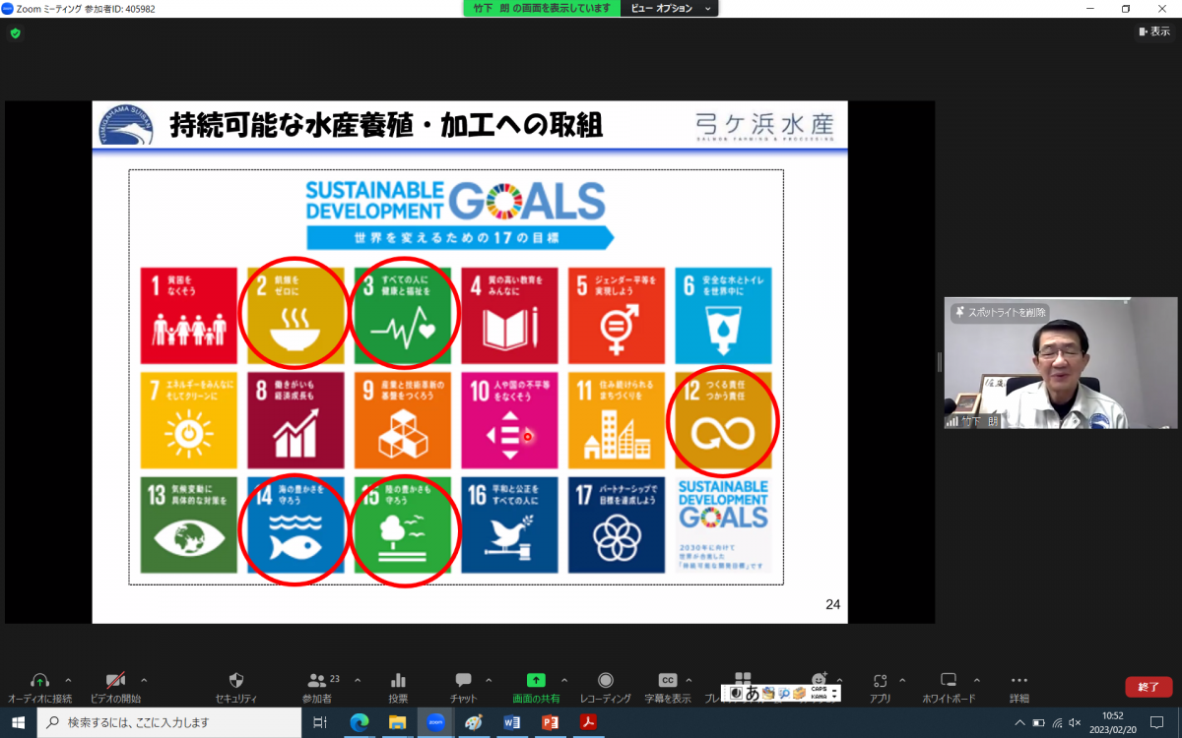Open Word from the taskbar
This screenshot has height=738, width=1182.
tap(512, 722)
